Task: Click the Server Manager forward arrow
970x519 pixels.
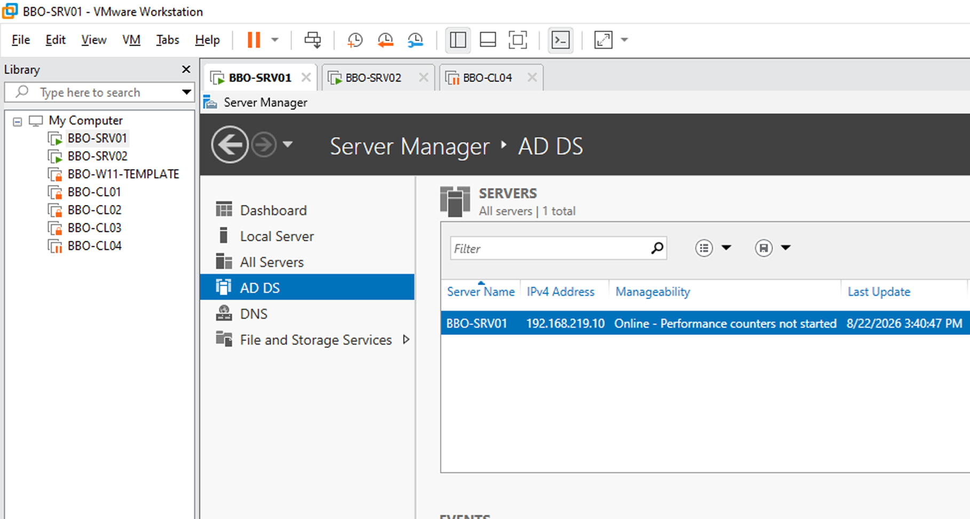Action: tap(264, 145)
